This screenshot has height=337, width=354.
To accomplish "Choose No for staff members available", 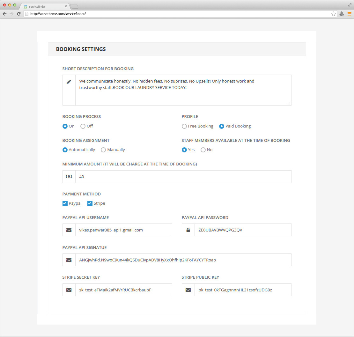I will click(203, 150).
